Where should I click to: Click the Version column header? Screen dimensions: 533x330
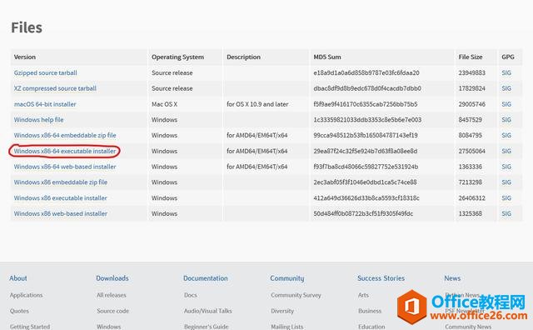tap(24, 57)
